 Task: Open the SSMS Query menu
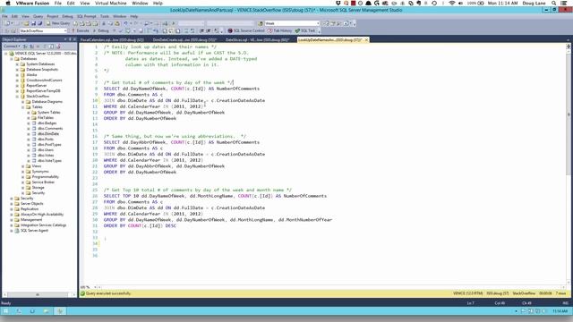38,16
